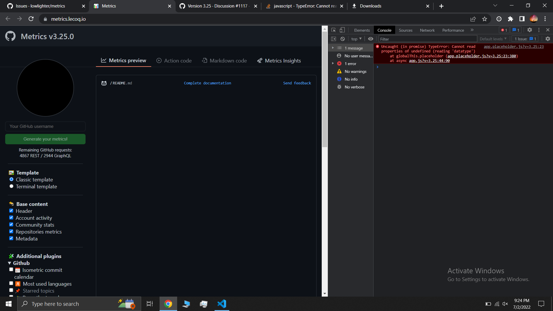
Task: Click the Chrome icon in the taskbar
Action: 168,304
